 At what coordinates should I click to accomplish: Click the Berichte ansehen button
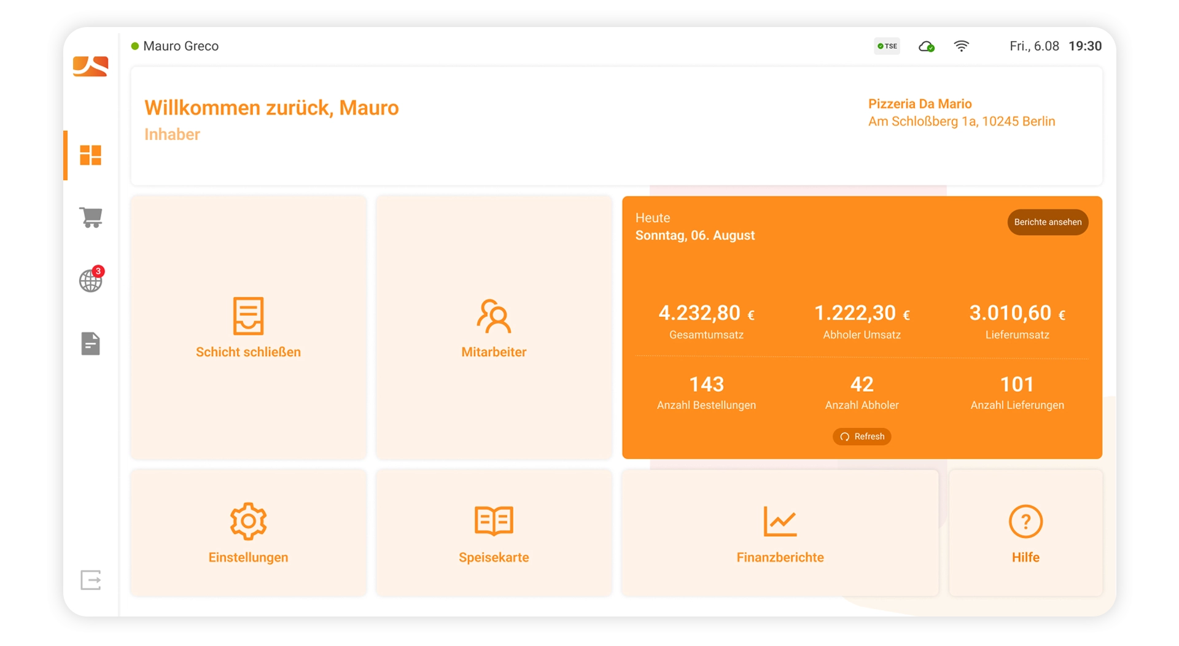(1048, 222)
